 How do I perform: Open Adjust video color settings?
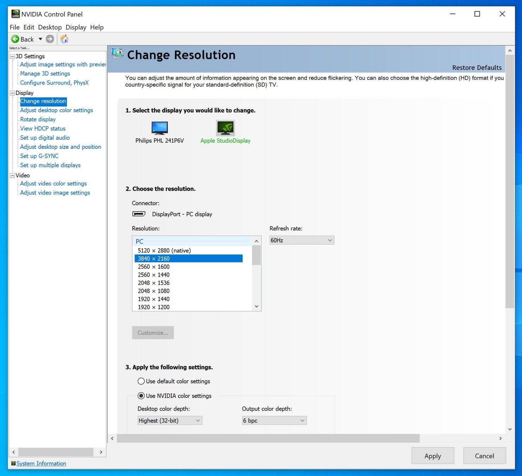click(53, 184)
